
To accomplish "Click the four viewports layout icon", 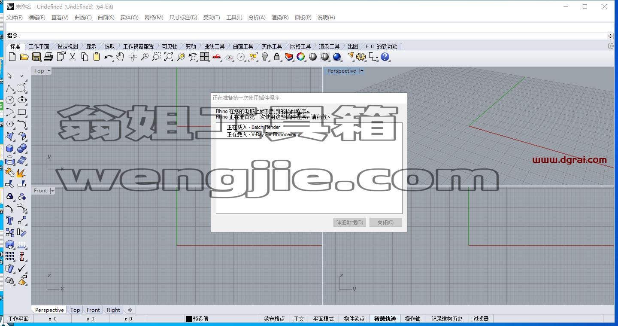I will [x=204, y=57].
